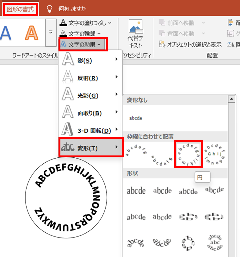Open the 面取り (Bevel) submenu

tap(90, 113)
